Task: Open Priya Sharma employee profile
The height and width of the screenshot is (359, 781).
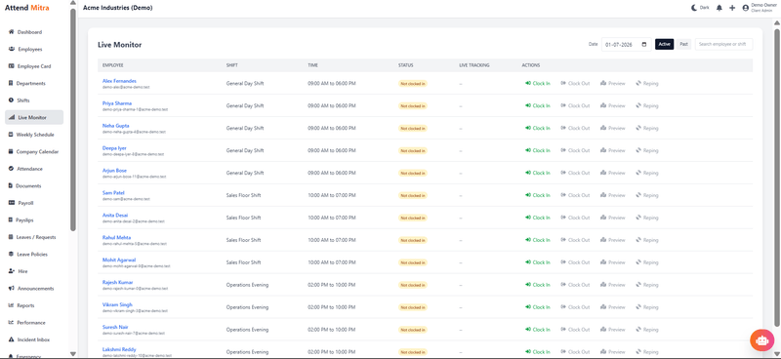Action: point(117,103)
